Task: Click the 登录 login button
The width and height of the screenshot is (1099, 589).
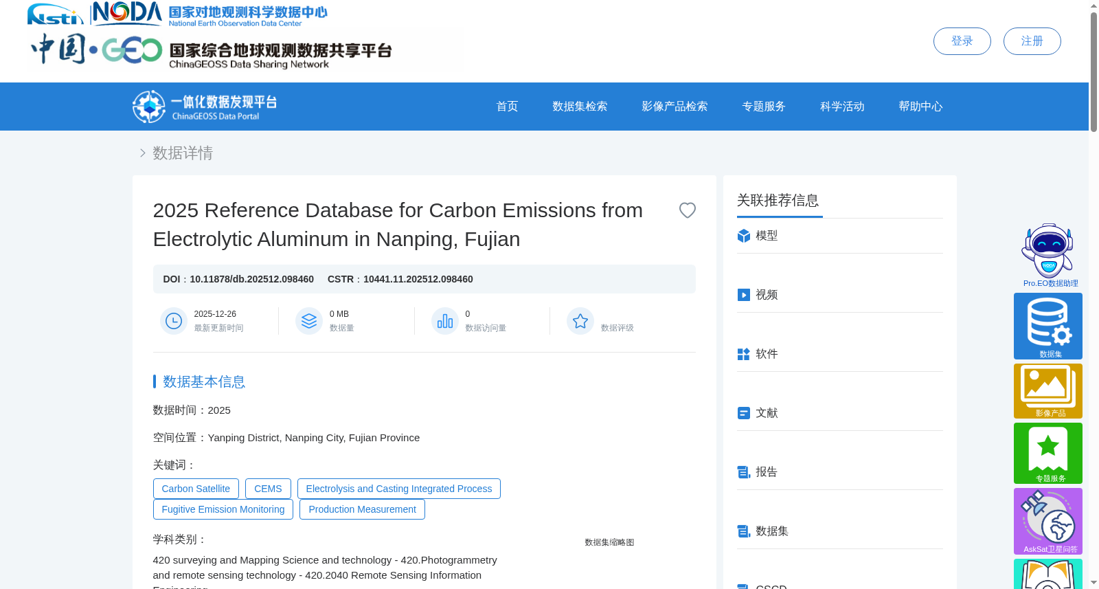Action: tap(962, 41)
